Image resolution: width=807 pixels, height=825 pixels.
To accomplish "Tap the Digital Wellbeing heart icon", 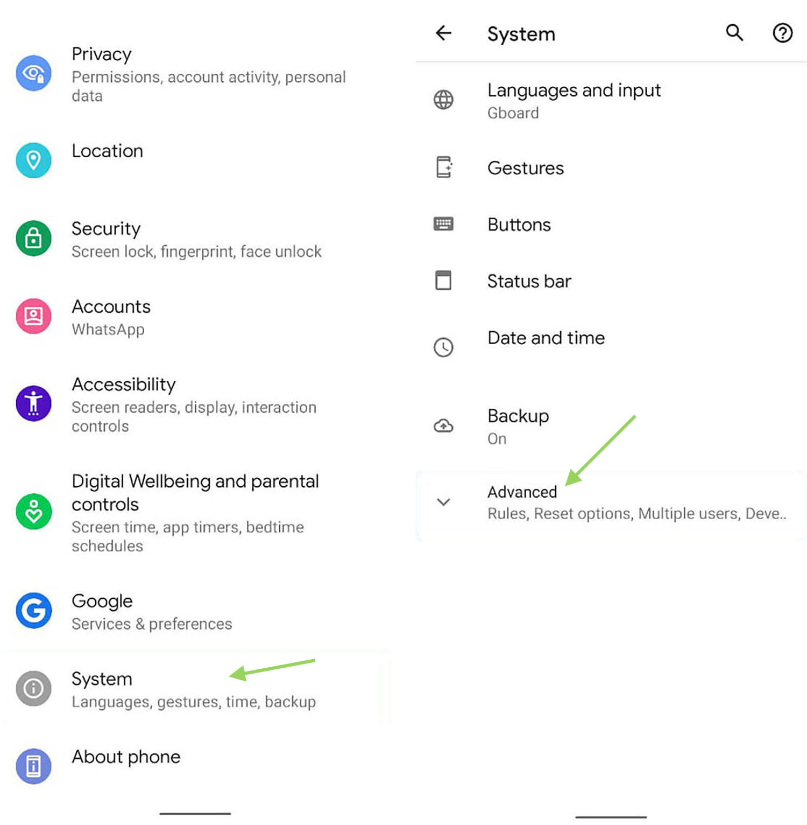I will pos(33,512).
